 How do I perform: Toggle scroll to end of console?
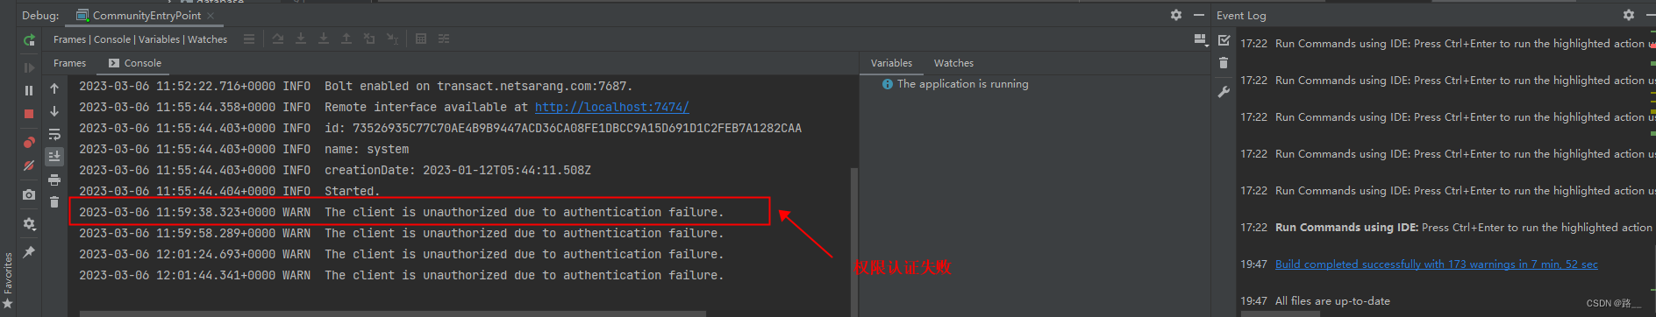pos(54,157)
